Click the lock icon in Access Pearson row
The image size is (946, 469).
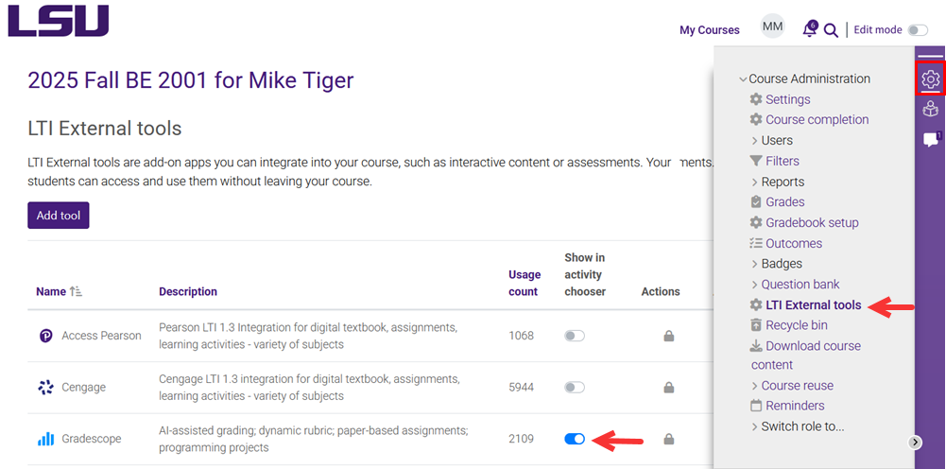(x=668, y=337)
